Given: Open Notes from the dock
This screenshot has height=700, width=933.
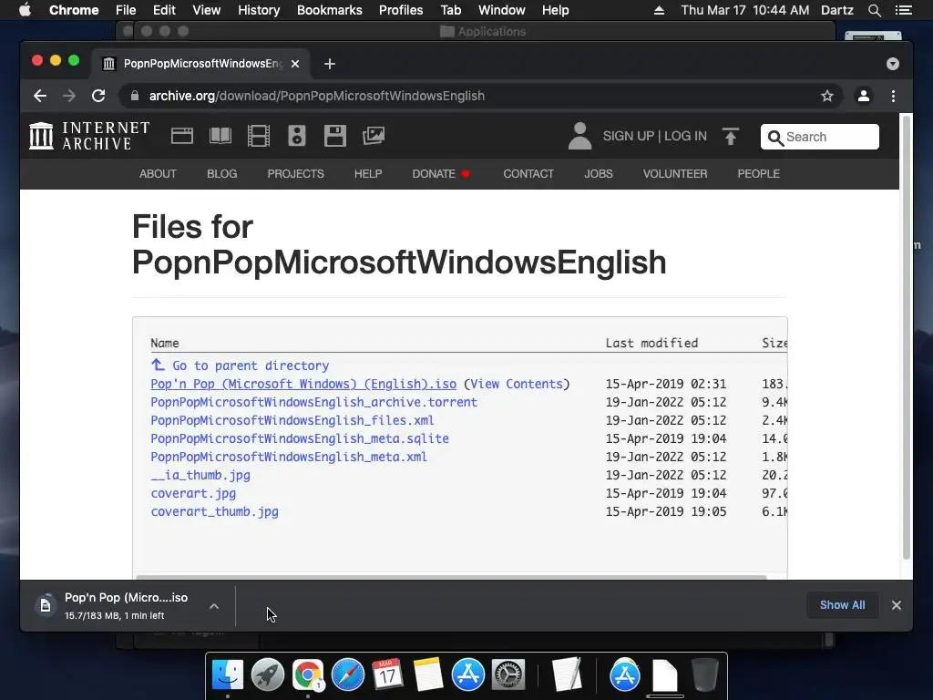Looking at the screenshot, I should [x=428, y=674].
